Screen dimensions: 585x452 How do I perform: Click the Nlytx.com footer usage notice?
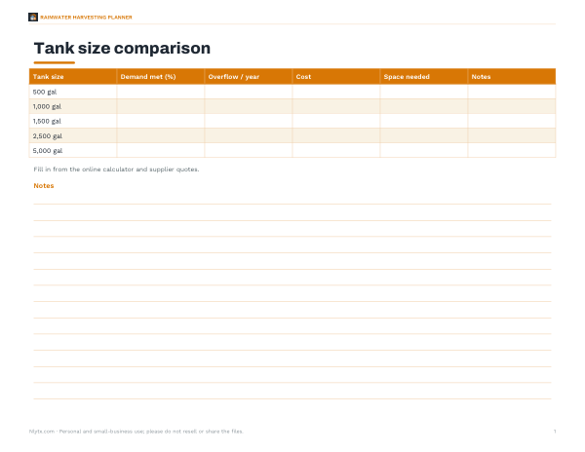[x=136, y=432]
